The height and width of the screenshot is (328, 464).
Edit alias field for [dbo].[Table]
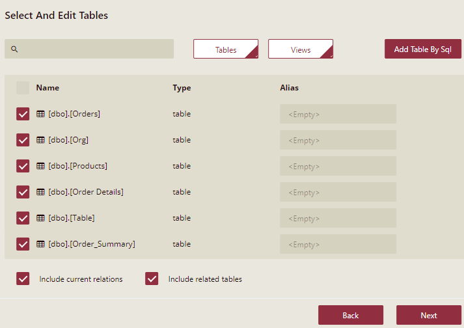point(338,218)
